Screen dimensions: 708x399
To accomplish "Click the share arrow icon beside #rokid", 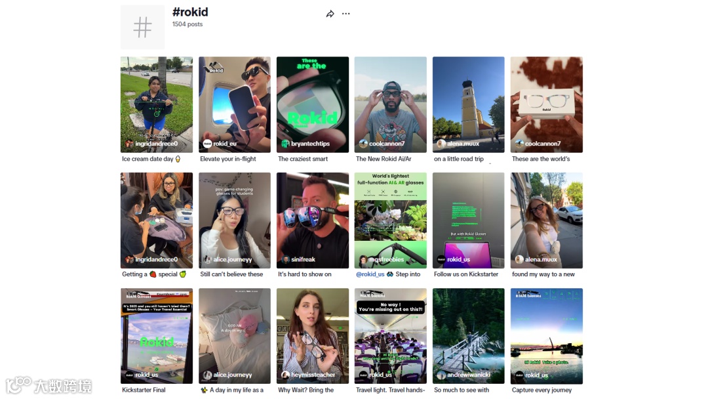I will click(x=330, y=14).
